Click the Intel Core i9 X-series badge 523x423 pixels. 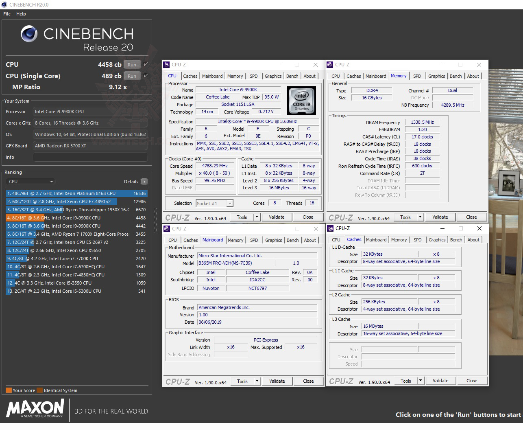pos(301,101)
